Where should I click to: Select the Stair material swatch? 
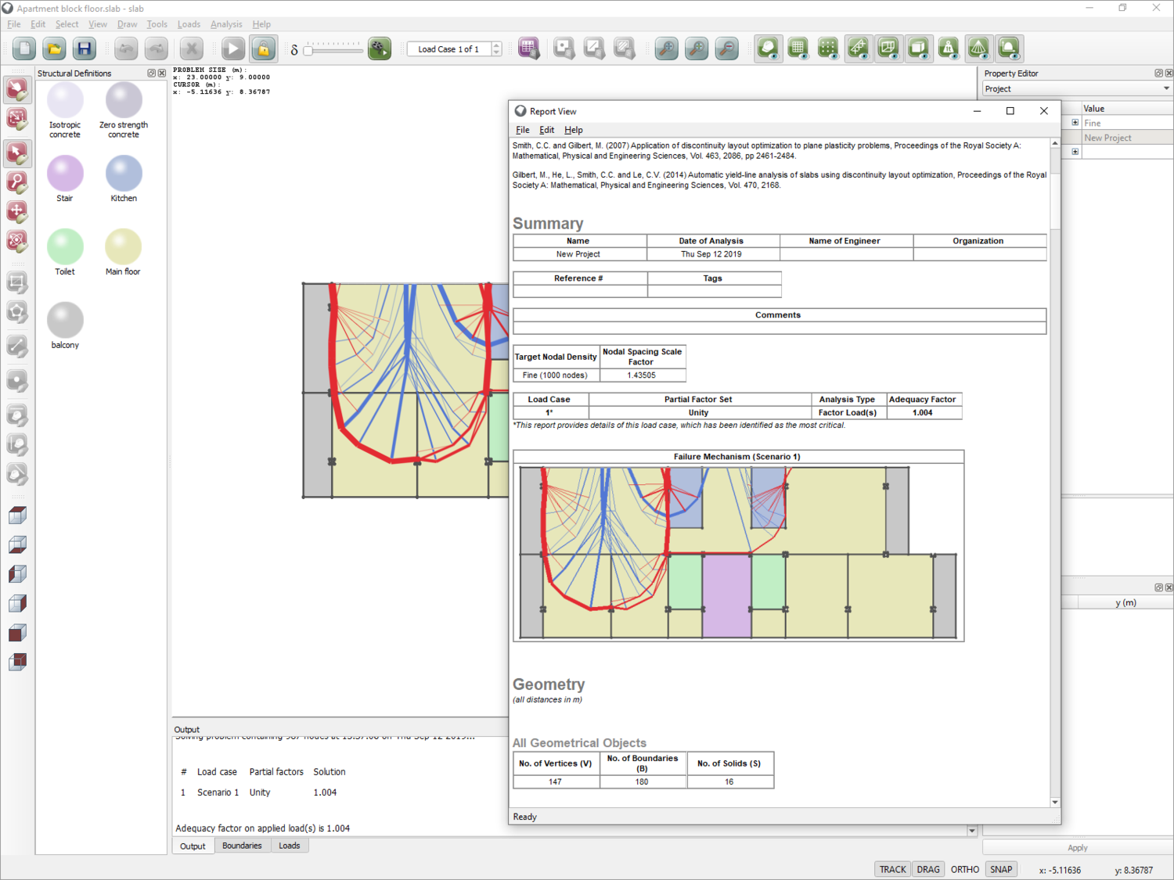[x=65, y=174]
